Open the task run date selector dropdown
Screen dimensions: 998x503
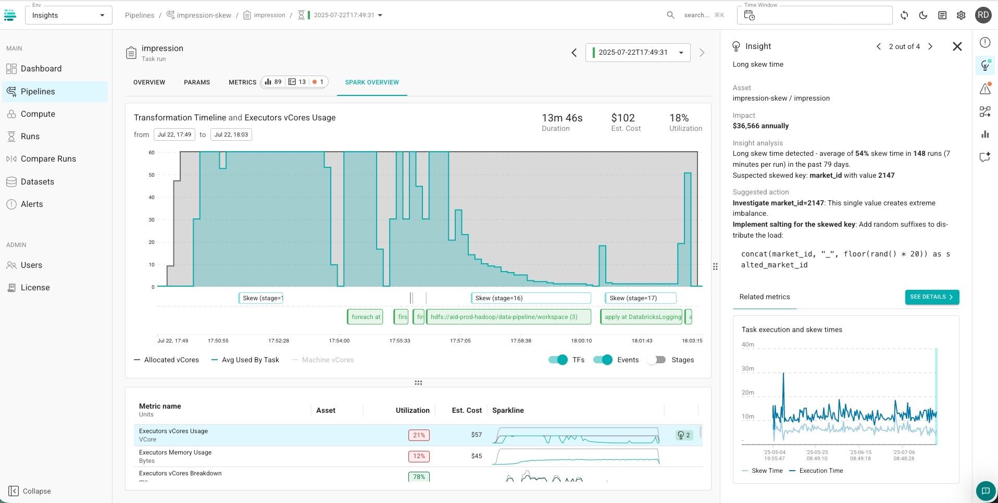pyautogui.click(x=638, y=53)
